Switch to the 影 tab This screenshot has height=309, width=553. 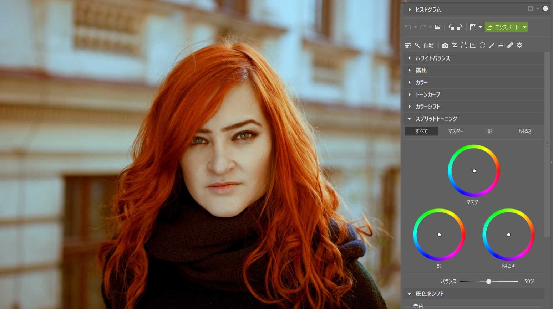[x=490, y=131]
